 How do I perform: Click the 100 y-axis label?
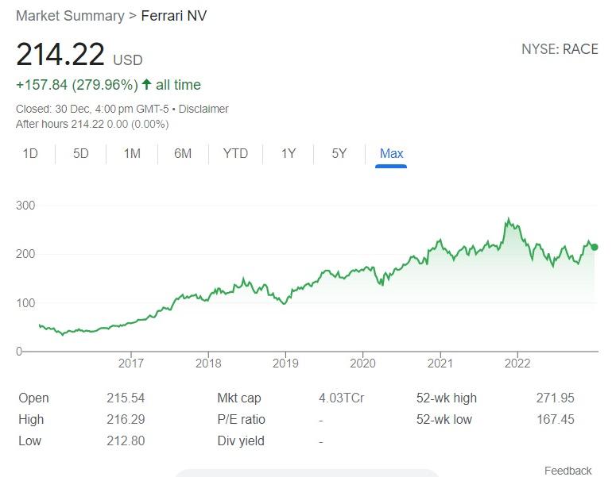[x=25, y=303]
